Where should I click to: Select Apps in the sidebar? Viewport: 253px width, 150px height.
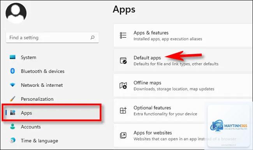[x=52, y=112]
